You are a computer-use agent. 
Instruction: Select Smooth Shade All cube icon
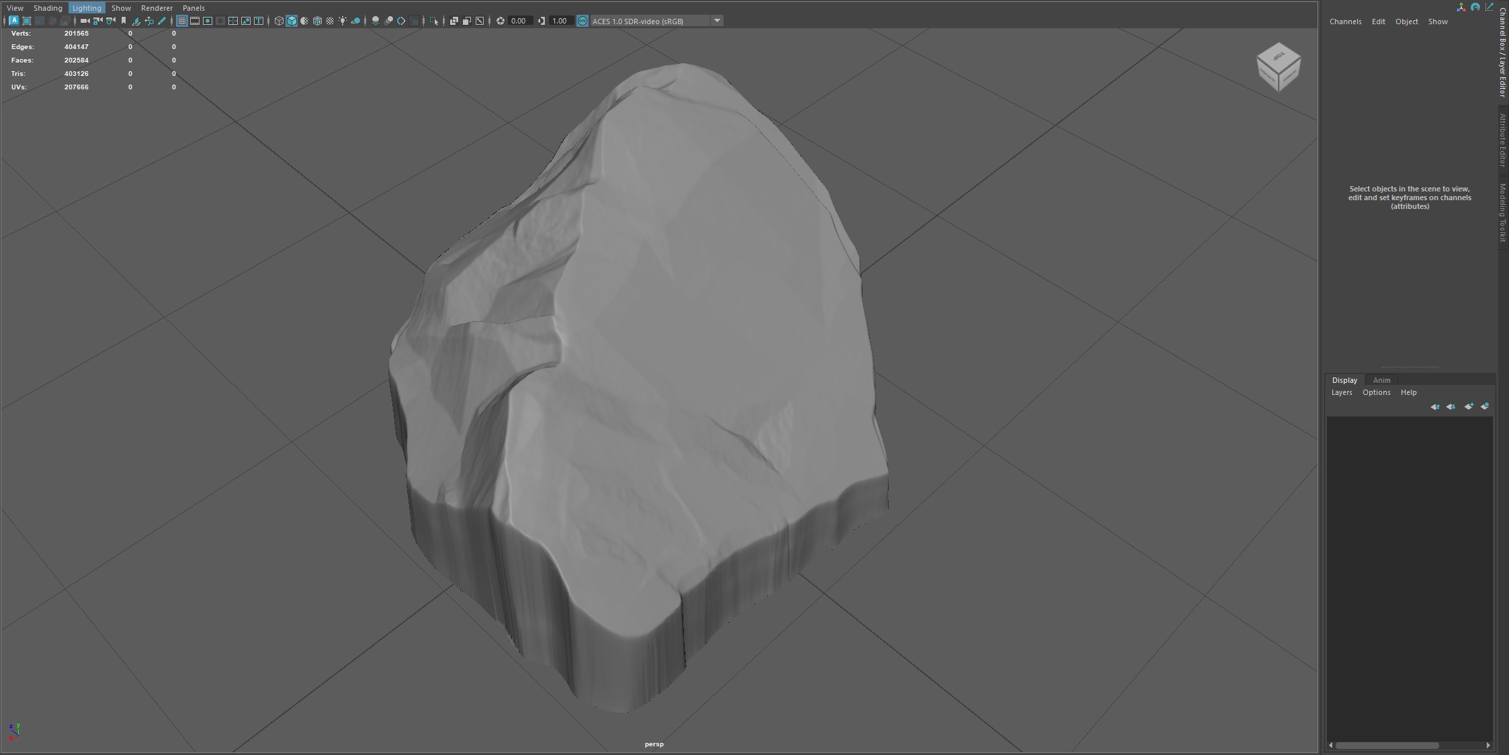pyautogui.click(x=292, y=21)
